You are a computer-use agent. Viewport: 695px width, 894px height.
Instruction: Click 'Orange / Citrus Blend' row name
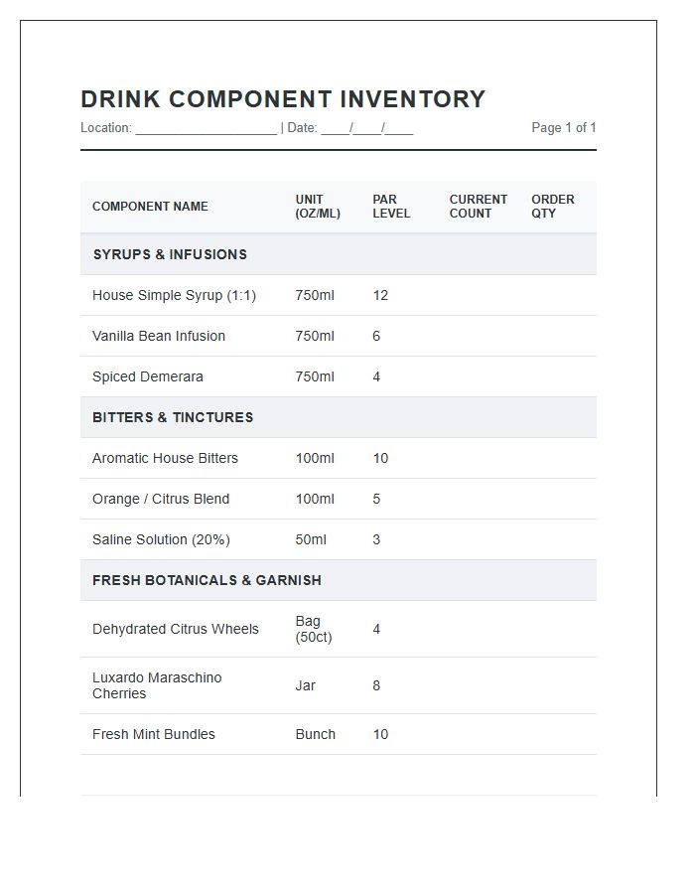(161, 499)
